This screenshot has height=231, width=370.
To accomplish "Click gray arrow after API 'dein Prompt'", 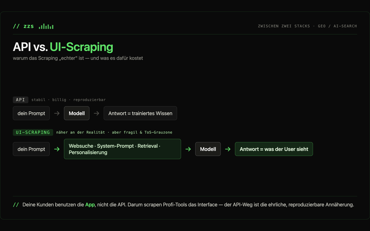I will [x=57, y=113].
